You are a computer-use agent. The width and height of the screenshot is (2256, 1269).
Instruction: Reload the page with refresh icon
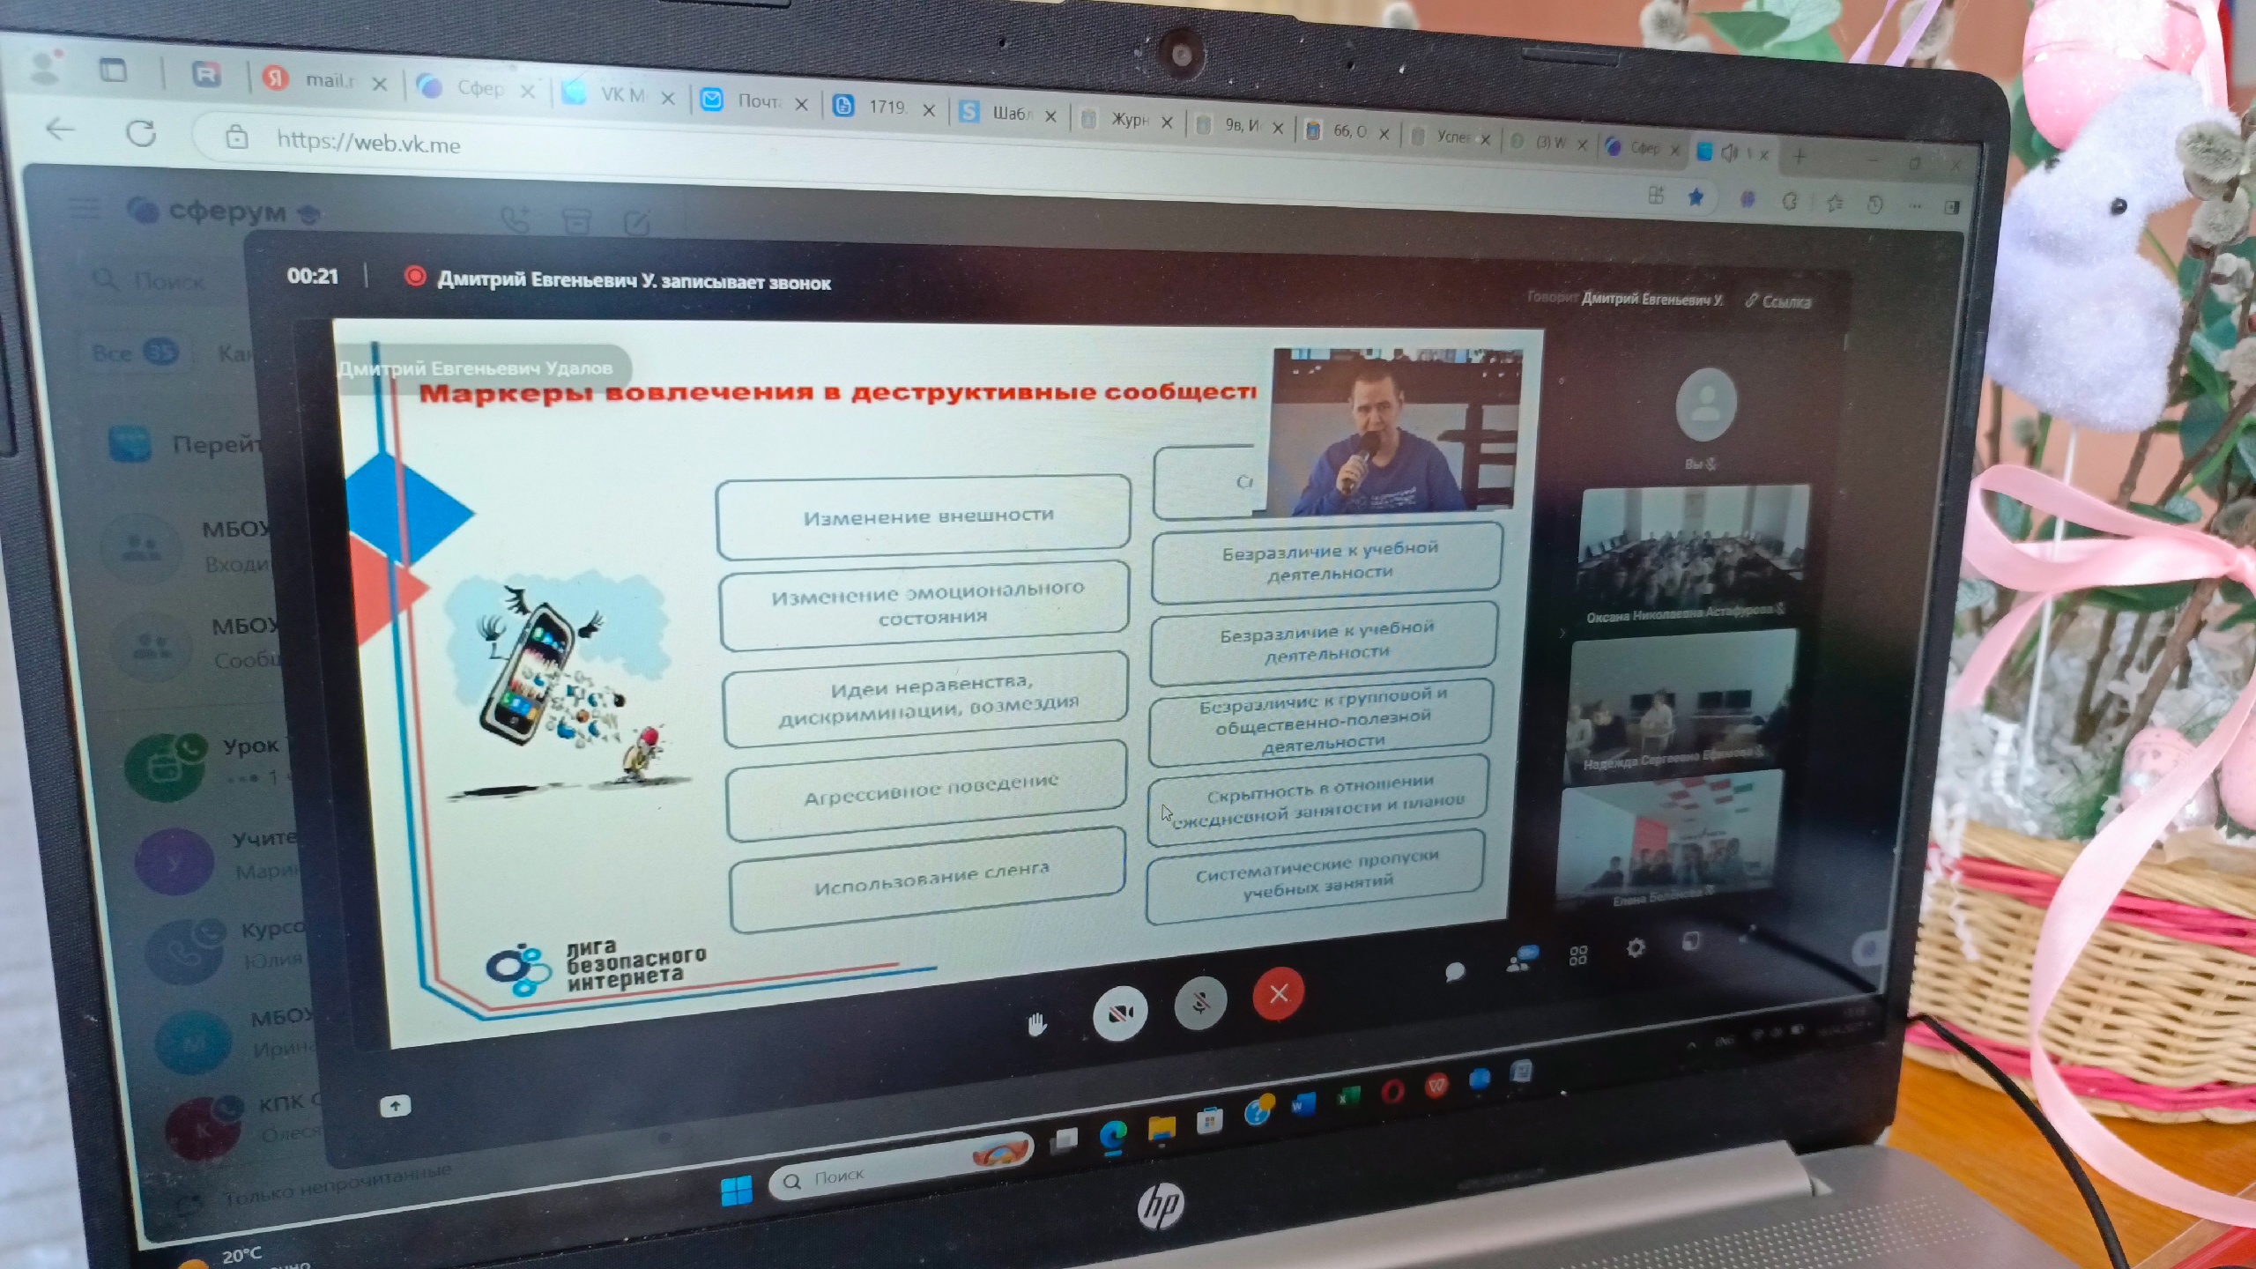pyautogui.click(x=141, y=134)
